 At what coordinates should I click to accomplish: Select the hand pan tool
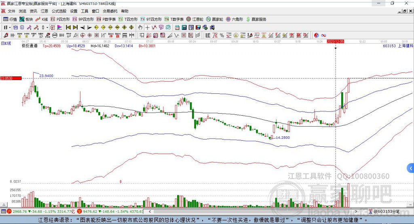[140, 27]
